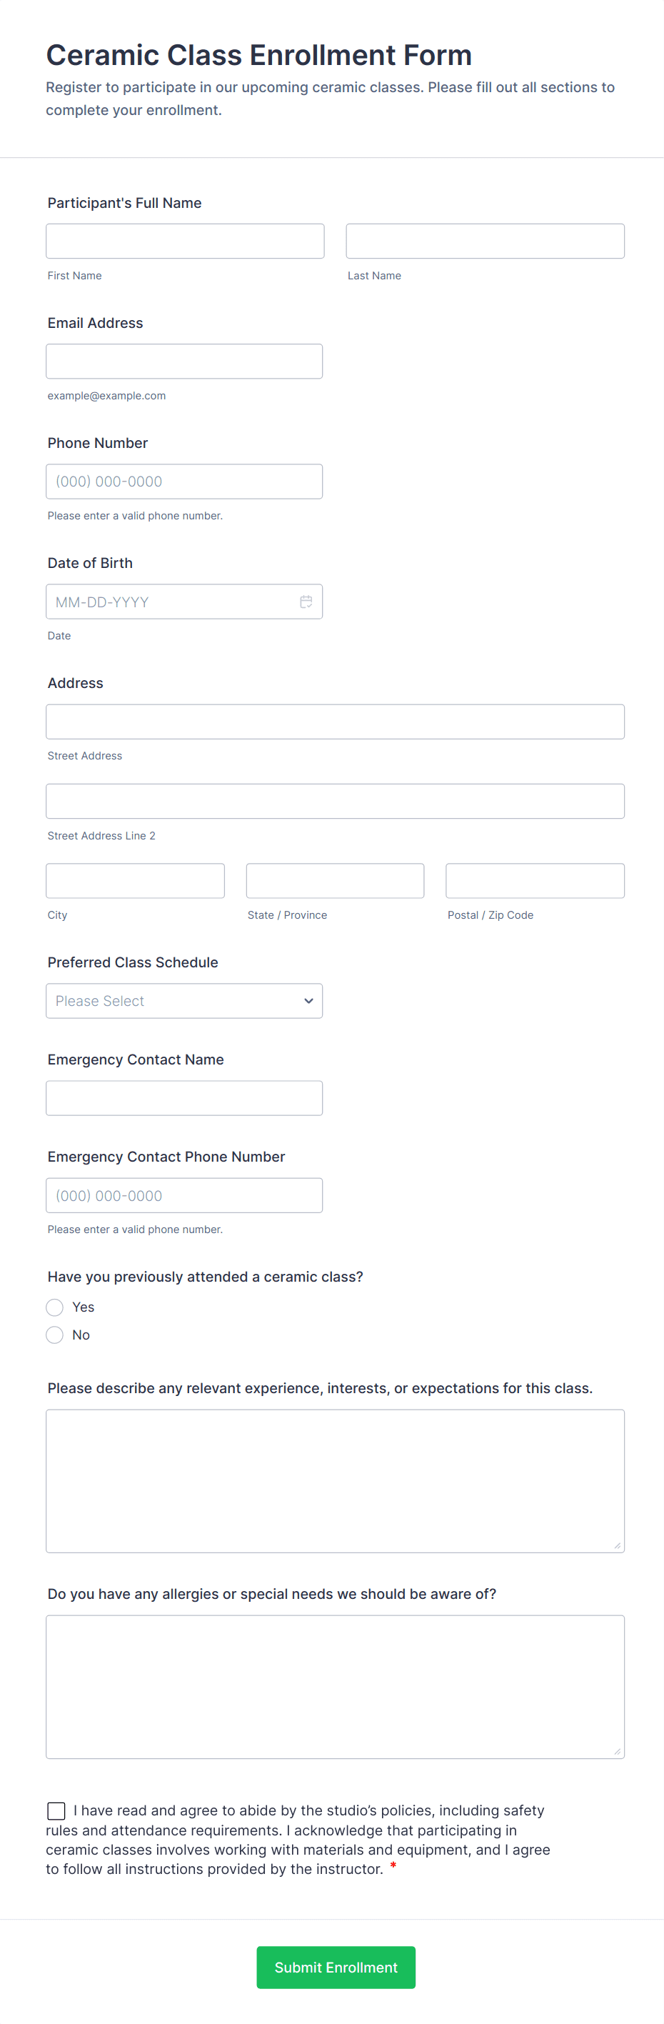Select Yes for previously attended class
The image size is (664, 2024).
pyautogui.click(x=55, y=1307)
